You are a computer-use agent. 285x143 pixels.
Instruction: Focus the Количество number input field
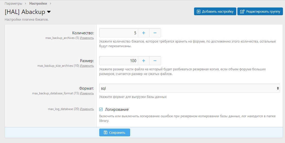click(x=119, y=33)
